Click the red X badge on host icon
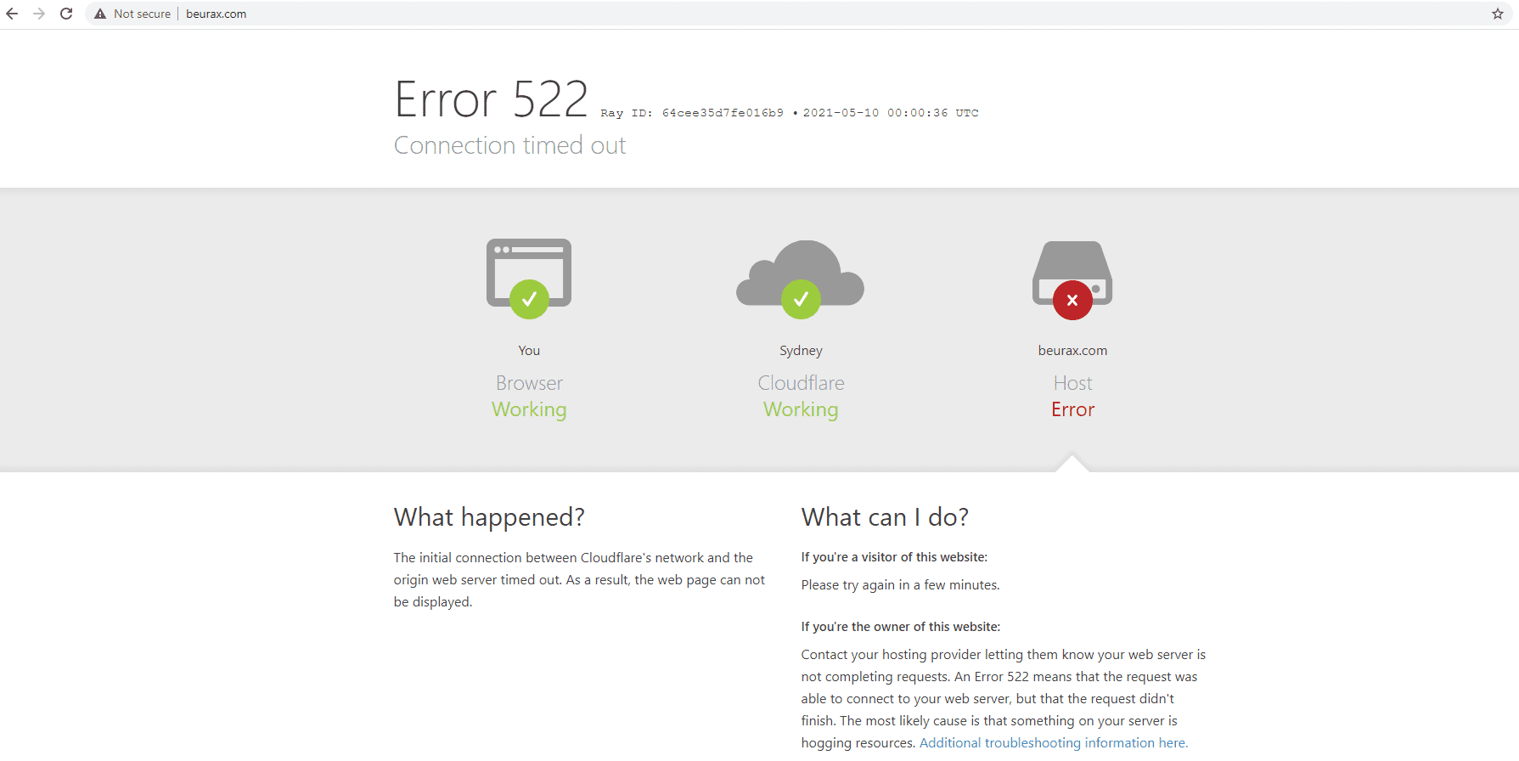The image size is (1519, 761). [x=1072, y=300]
